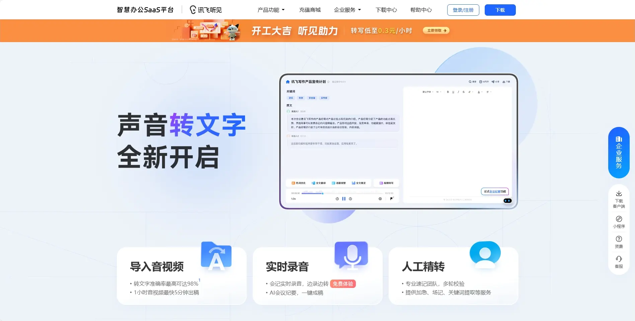This screenshot has width=635, height=321.
Task: Select the 高精转写 icon
Action: coord(381,183)
